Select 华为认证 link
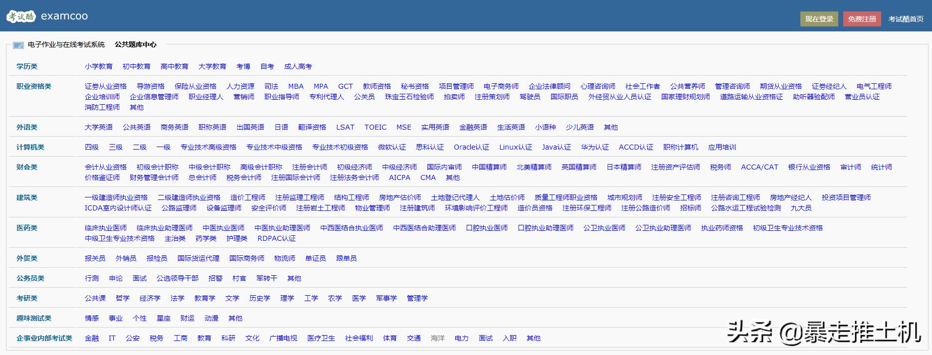The image size is (932, 355). 595,147
